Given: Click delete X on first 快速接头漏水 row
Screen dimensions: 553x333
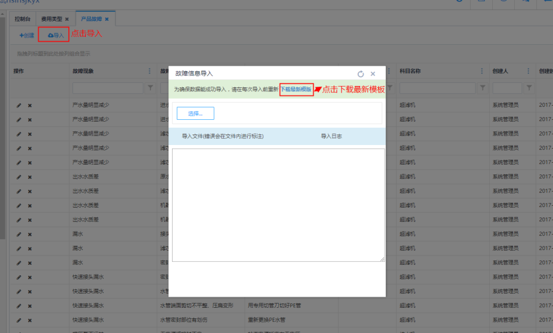Looking at the screenshot, I should pos(29,276).
